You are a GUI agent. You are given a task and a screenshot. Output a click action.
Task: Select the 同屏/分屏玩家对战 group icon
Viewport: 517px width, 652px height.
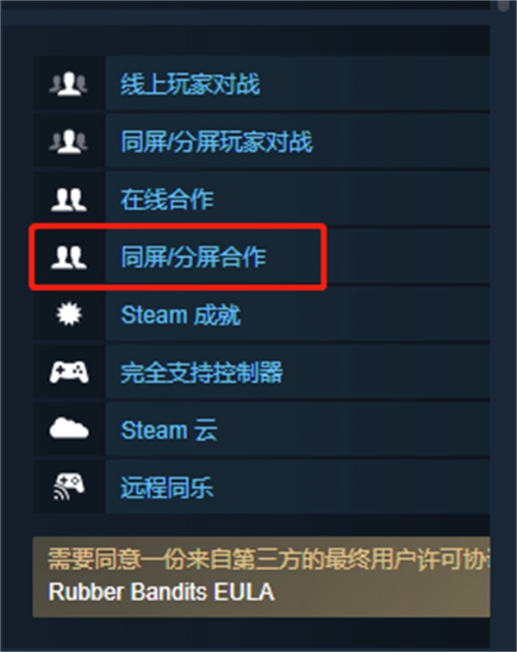(x=69, y=141)
